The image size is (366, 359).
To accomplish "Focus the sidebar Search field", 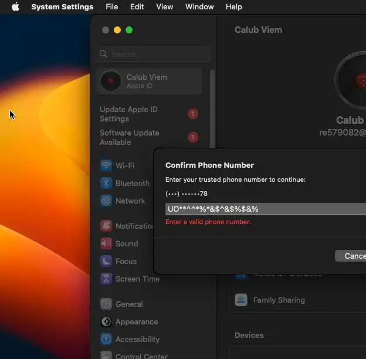I will pos(154,54).
